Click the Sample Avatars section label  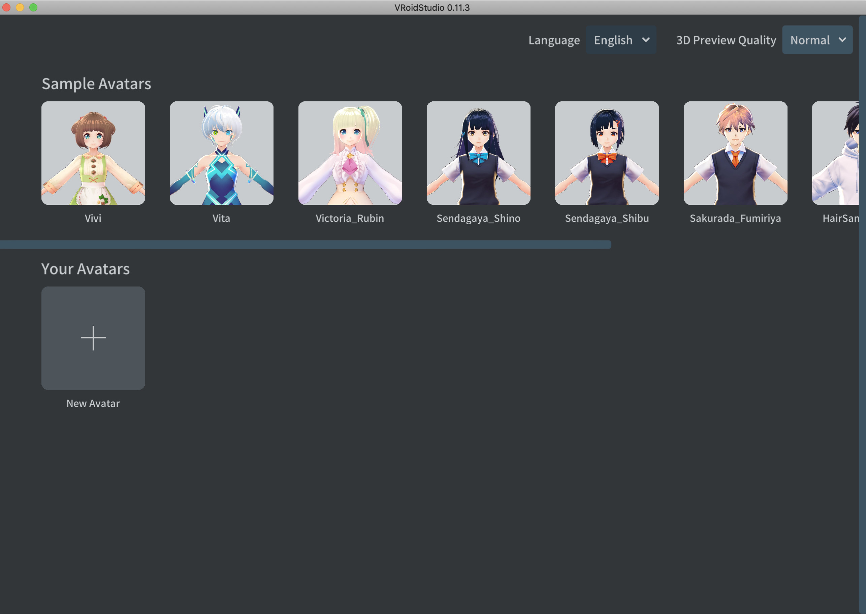(x=96, y=84)
